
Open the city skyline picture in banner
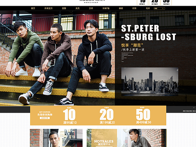coord(150,82)
